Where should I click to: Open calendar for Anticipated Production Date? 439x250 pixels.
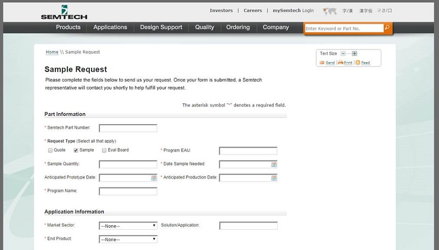[x=274, y=178]
